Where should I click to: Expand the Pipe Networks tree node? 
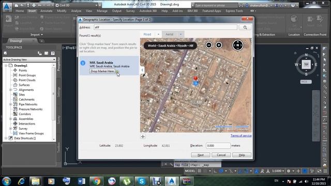tap(10, 104)
